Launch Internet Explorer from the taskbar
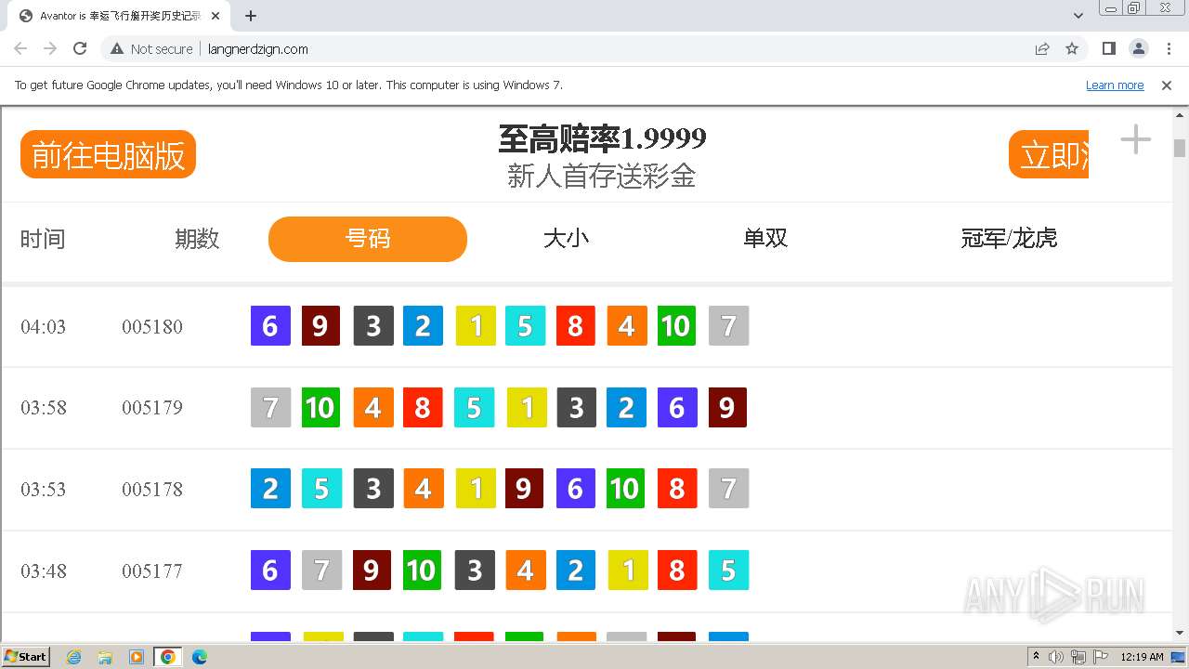Screen dimensions: 1189x669 74,657
